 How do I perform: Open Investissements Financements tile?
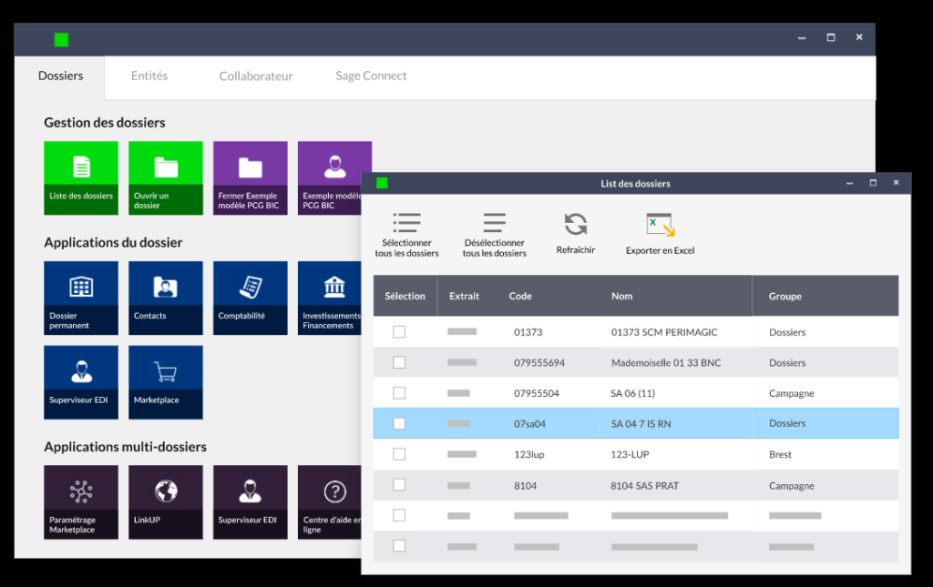pyautogui.click(x=330, y=298)
